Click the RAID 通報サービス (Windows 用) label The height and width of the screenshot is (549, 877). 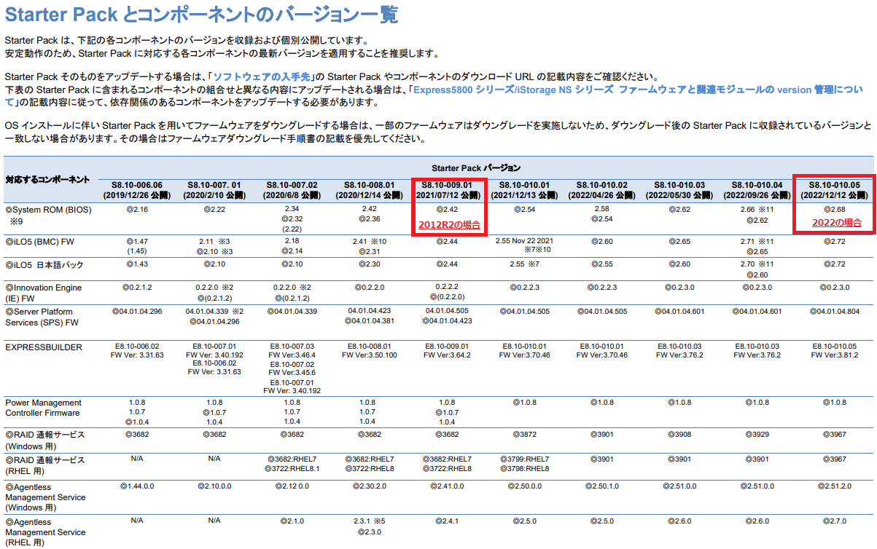pyautogui.click(x=45, y=440)
